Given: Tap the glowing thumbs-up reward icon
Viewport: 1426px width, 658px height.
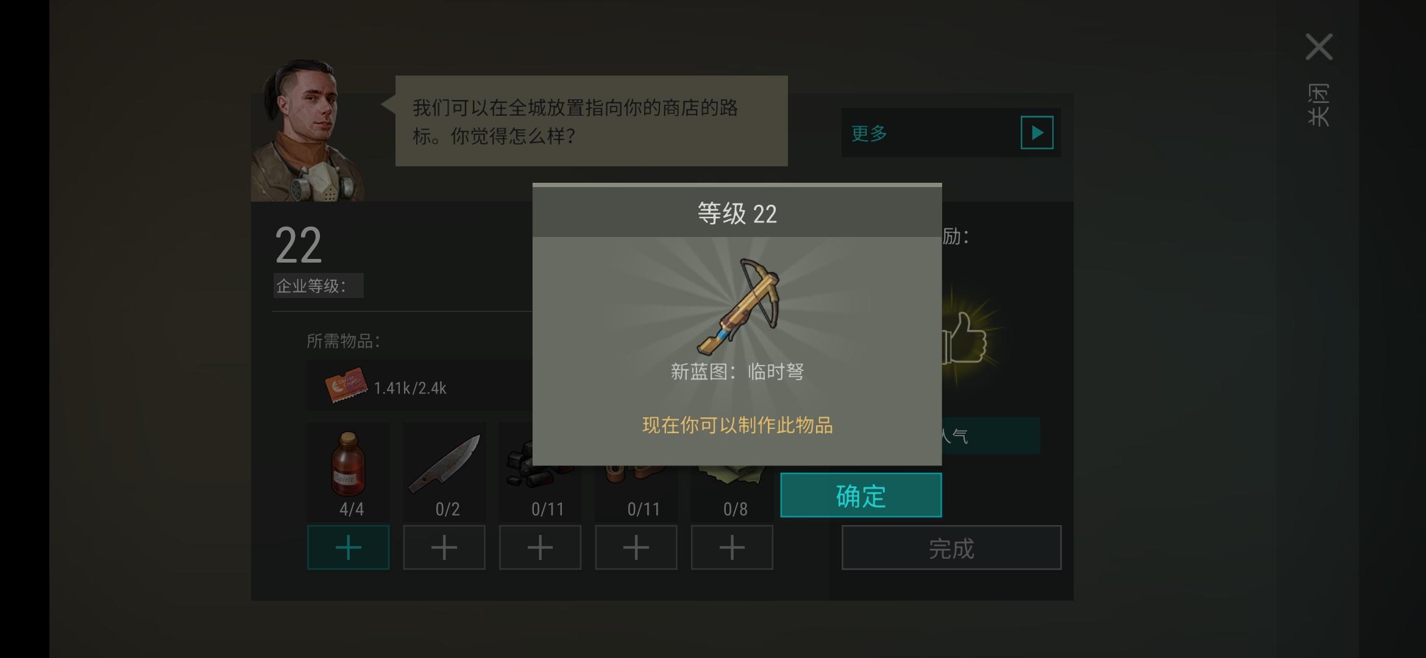Looking at the screenshot, I should [965, 338].
